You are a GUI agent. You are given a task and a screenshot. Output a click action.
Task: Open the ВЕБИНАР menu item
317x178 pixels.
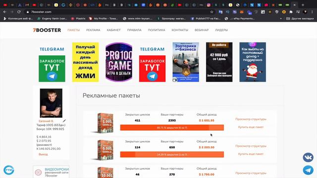point(202,30)
